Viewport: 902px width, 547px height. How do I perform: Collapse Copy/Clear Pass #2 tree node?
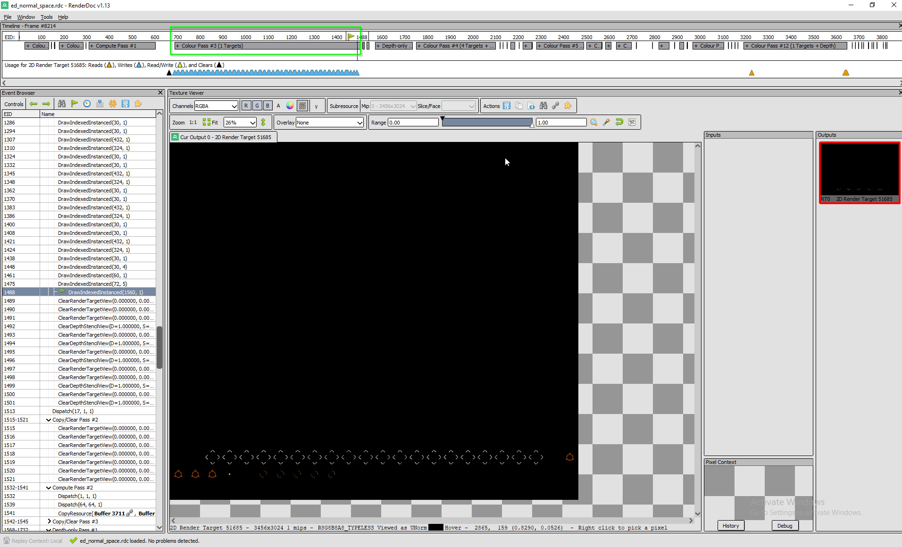coord(49,420)
